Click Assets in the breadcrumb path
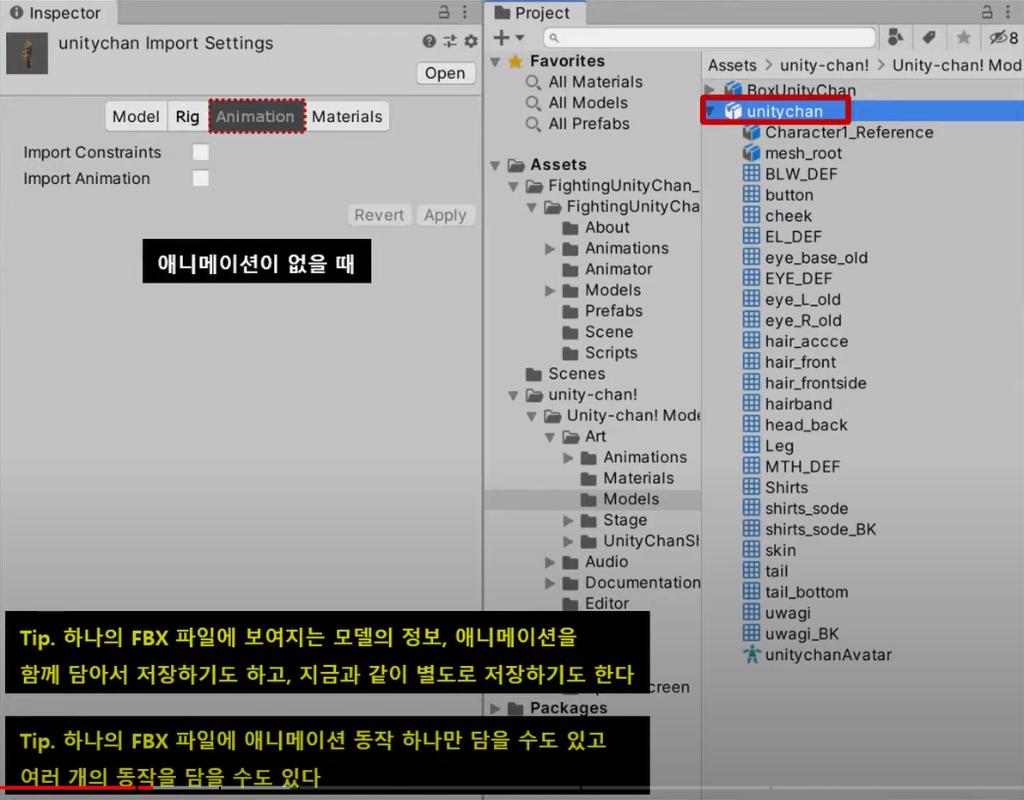This screenshot has height=800, width=1024. point(732,65)
